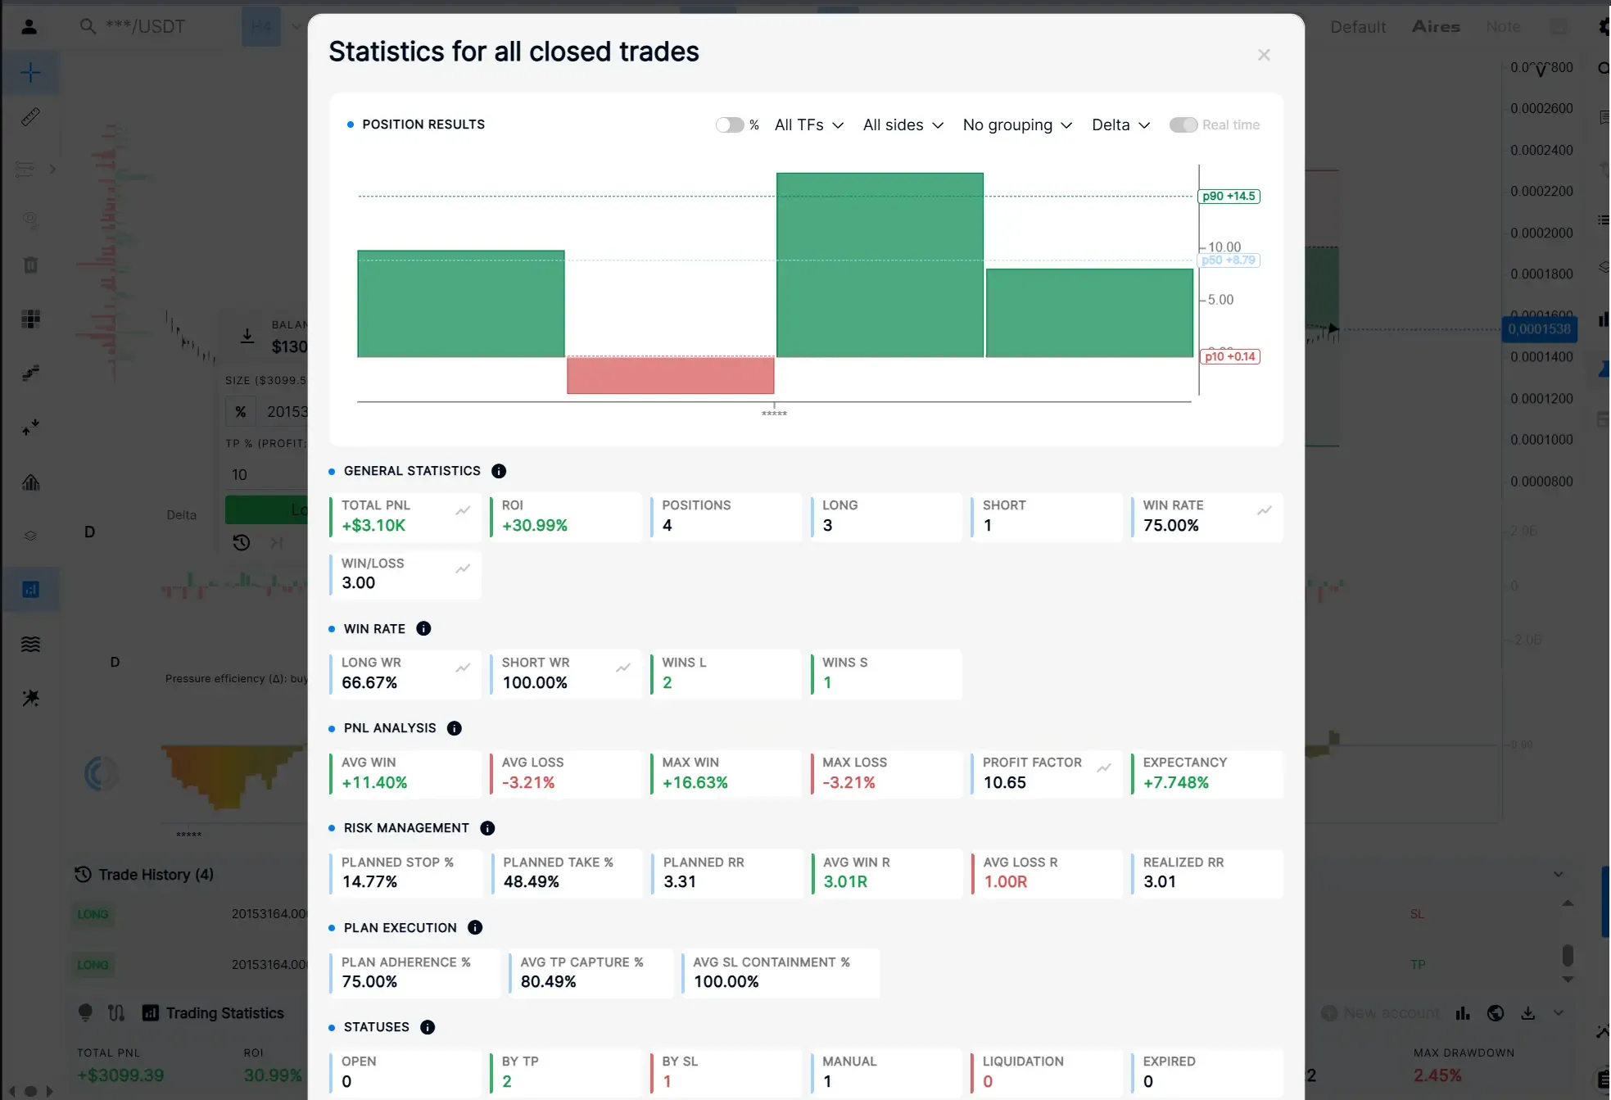Open the All sides dropdown

903,124
